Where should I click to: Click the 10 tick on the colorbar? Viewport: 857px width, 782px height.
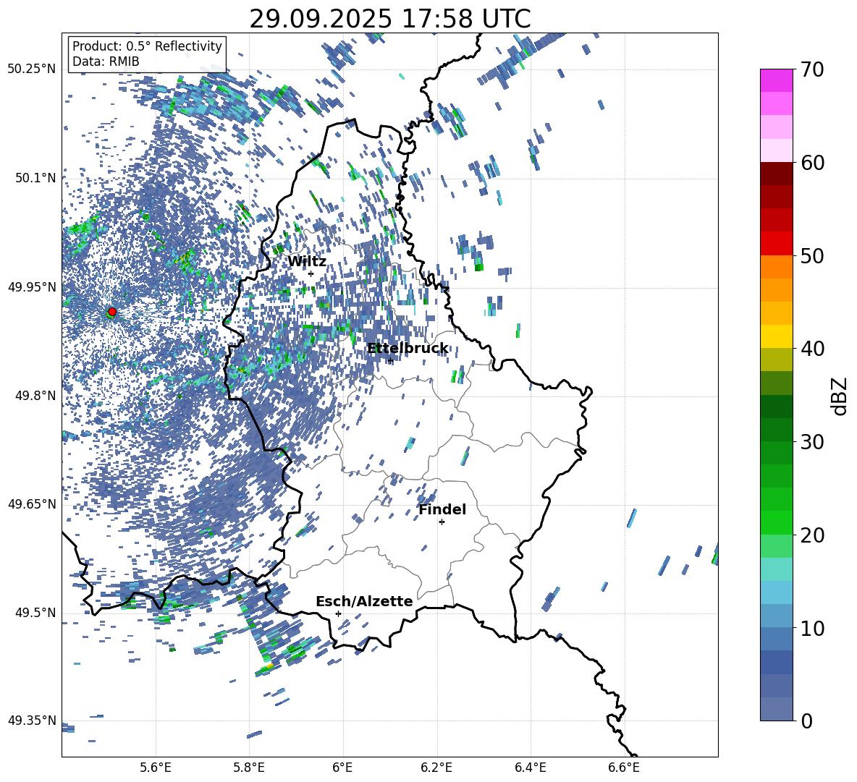812,628
